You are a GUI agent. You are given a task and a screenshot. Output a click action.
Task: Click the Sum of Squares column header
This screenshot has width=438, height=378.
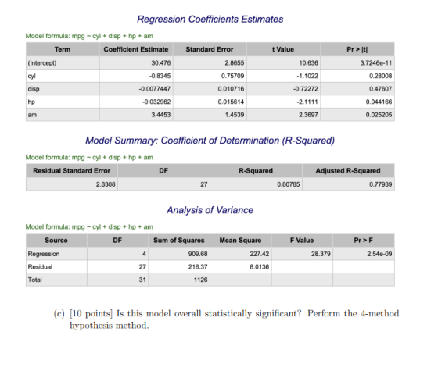[x=179, y=241]
